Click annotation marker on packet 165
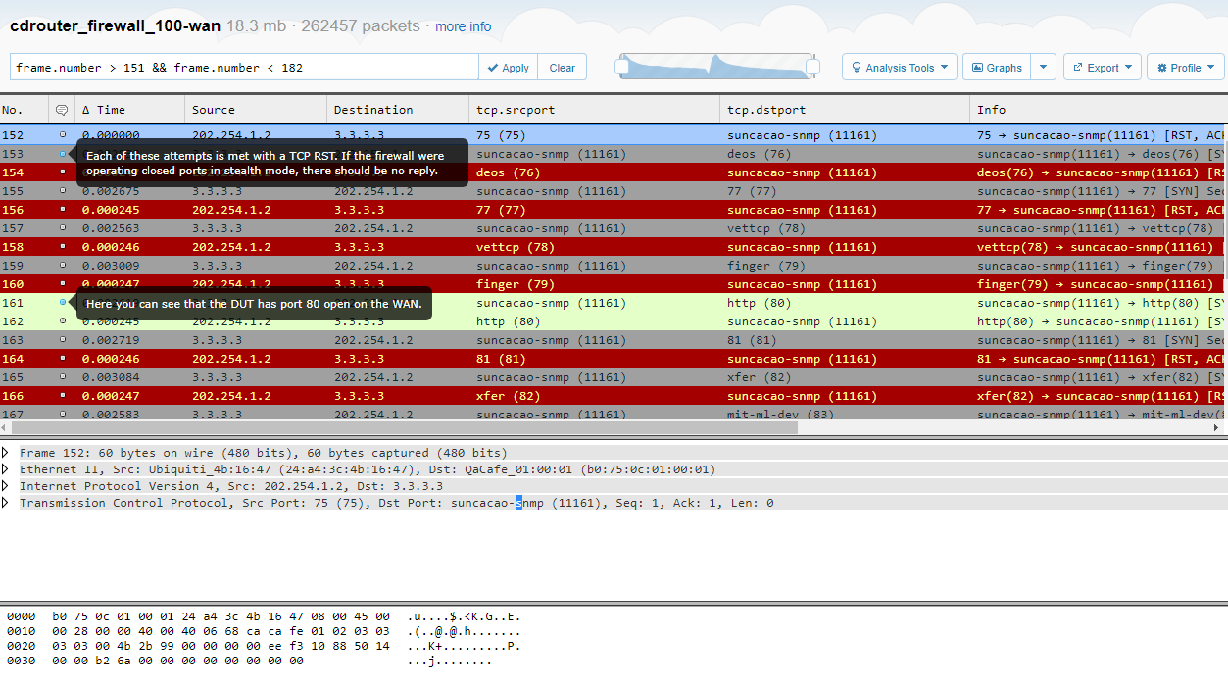 point(63,377)
